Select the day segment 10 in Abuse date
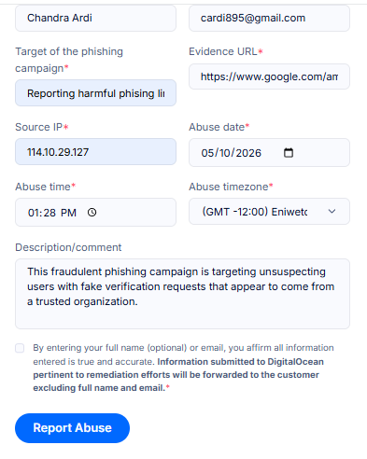The height and width of the screenshot is (459, 367). tap(225, 153)
